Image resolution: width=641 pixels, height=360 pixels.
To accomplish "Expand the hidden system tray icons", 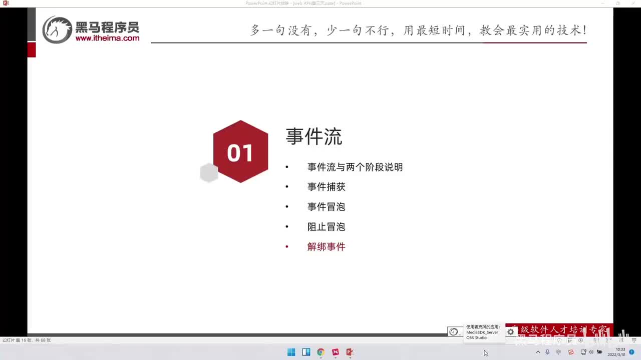I will click(x=538, y=352).
